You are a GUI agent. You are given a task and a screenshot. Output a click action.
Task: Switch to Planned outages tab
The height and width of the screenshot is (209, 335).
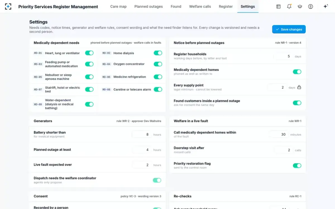pos(149,6)
